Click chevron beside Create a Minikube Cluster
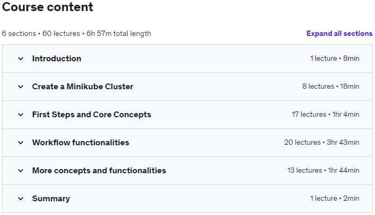The image size is (375, 215). 21,87
